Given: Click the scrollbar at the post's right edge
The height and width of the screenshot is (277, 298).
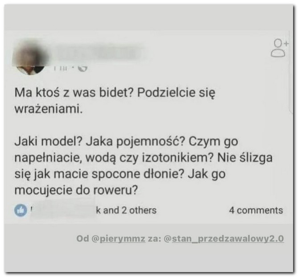Looking at the screenshot, I should [x=290, y=72].
